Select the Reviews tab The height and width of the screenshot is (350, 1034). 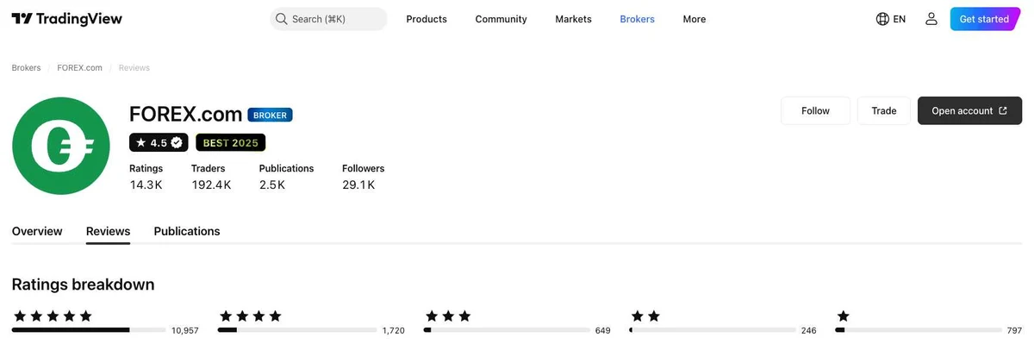108,231
